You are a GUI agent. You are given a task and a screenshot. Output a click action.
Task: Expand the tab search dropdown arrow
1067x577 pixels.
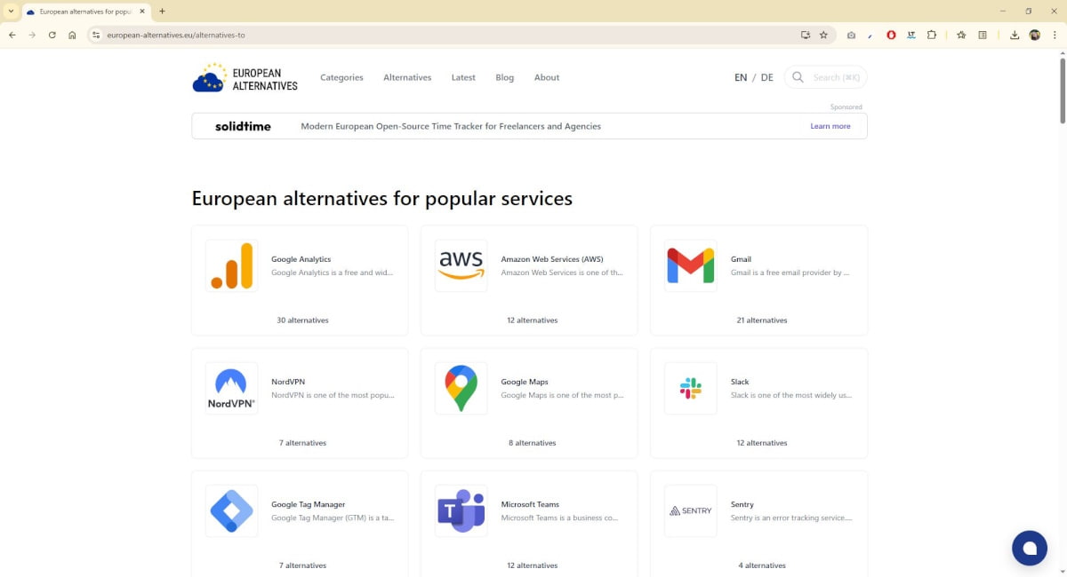[x=11, y=12]
